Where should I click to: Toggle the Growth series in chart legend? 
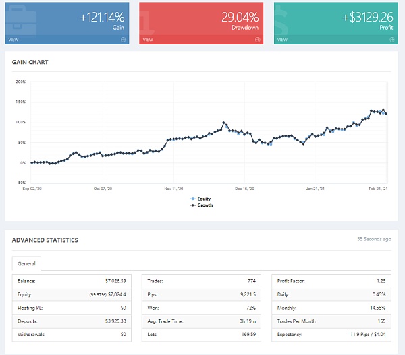point(201,205)
